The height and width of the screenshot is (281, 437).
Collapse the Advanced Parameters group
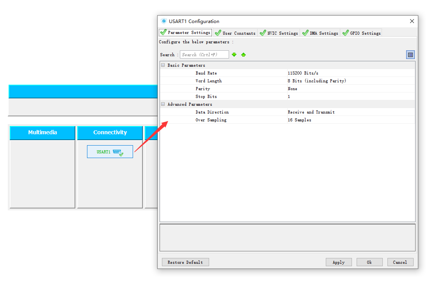click(x=163, y=104)
